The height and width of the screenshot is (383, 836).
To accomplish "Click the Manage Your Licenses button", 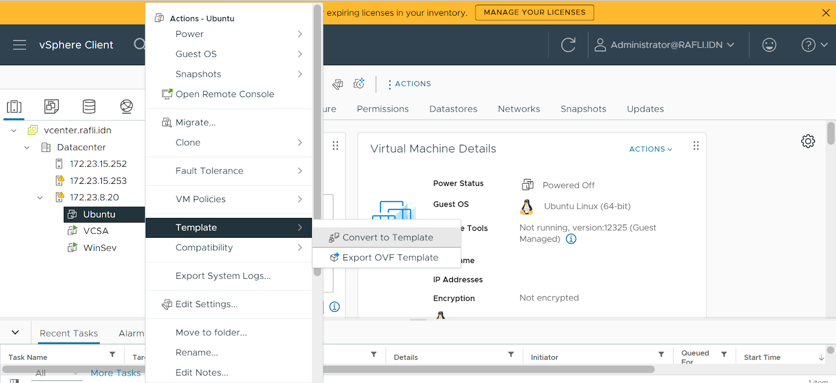I will point(535,13).
